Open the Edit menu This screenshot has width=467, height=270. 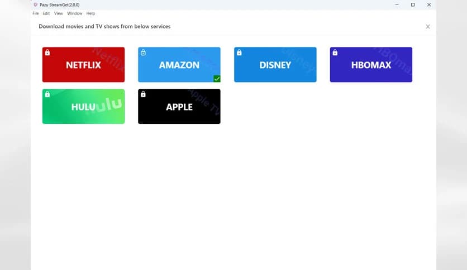click(x=46, y=13)
